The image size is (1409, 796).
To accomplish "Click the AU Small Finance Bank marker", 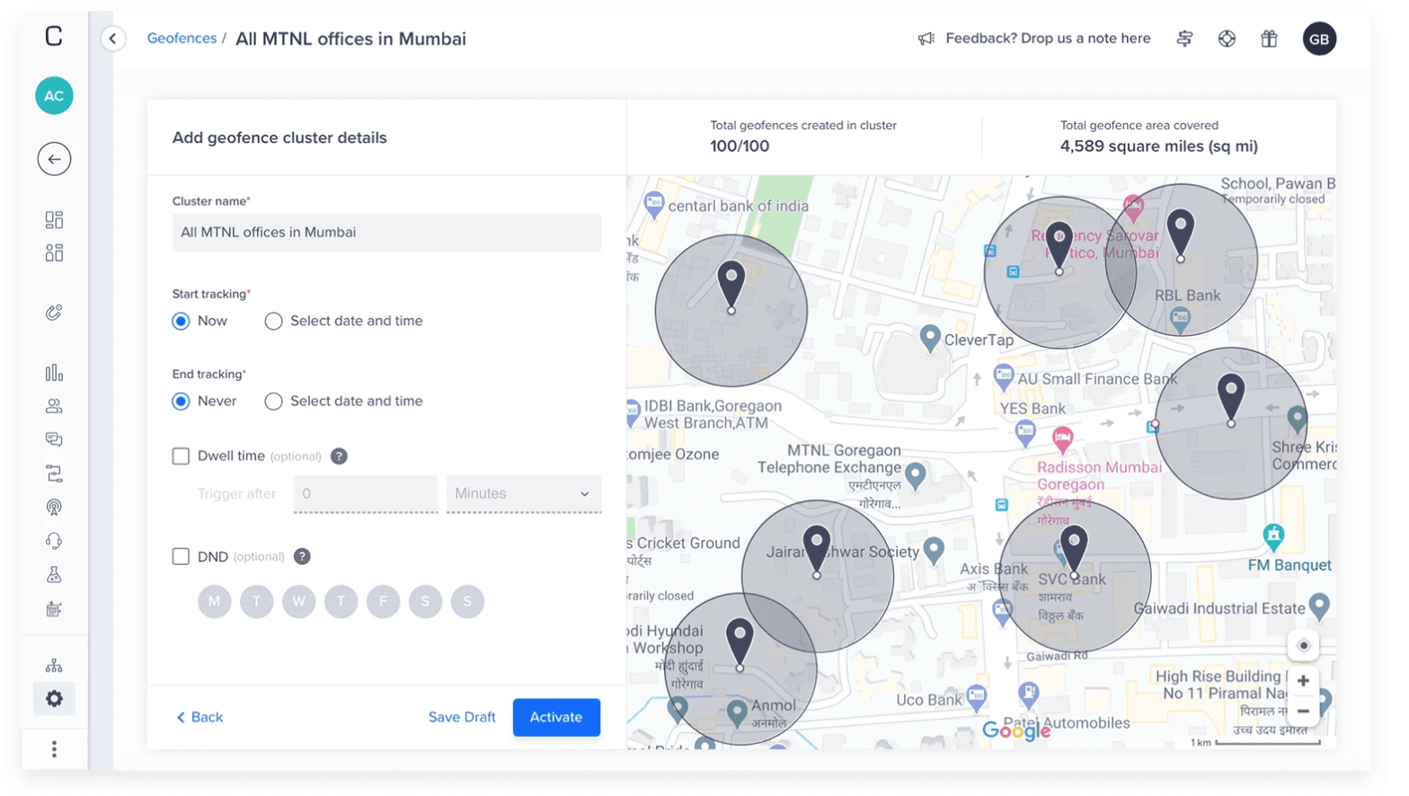I will (1004, 377).
